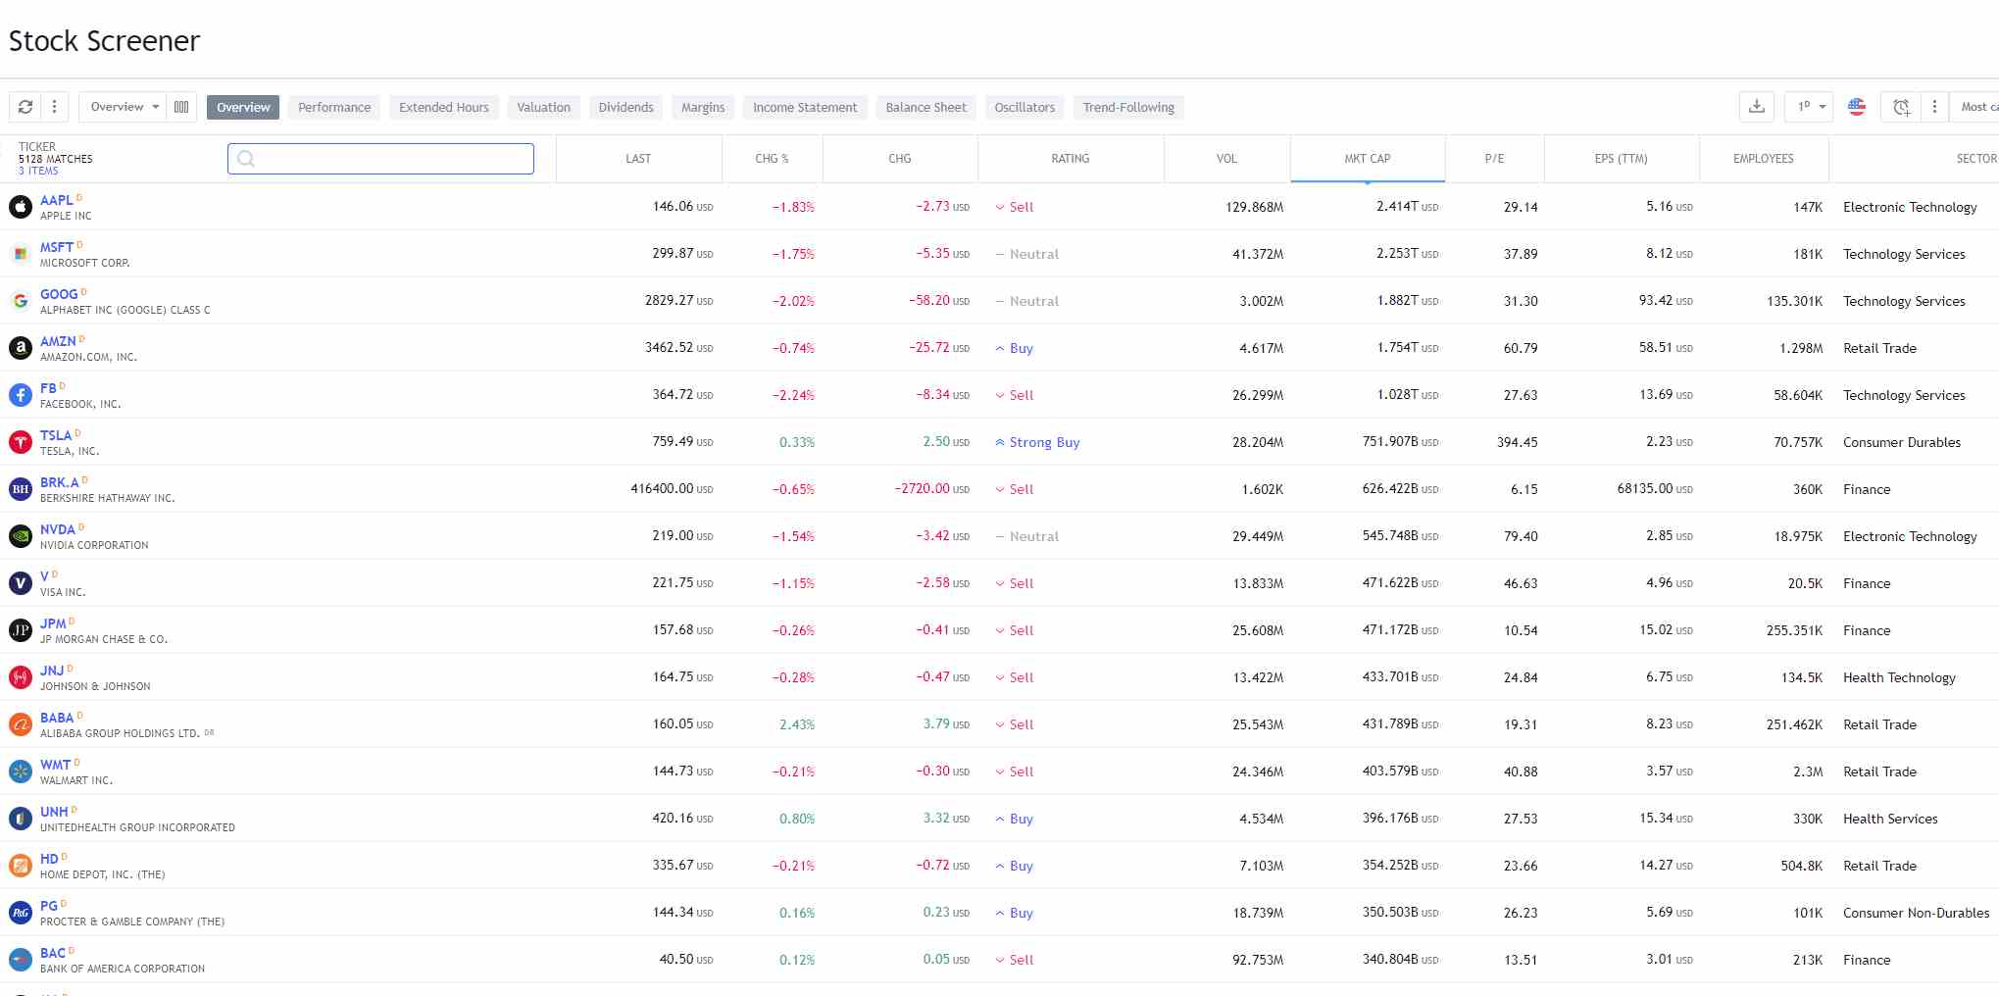
Task: Sort by the EMPLOYEES column header
Action: coord(1763,159)
